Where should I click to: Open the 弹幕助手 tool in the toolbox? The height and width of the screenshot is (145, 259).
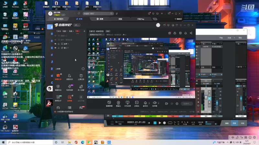click(x=58, y=77)
